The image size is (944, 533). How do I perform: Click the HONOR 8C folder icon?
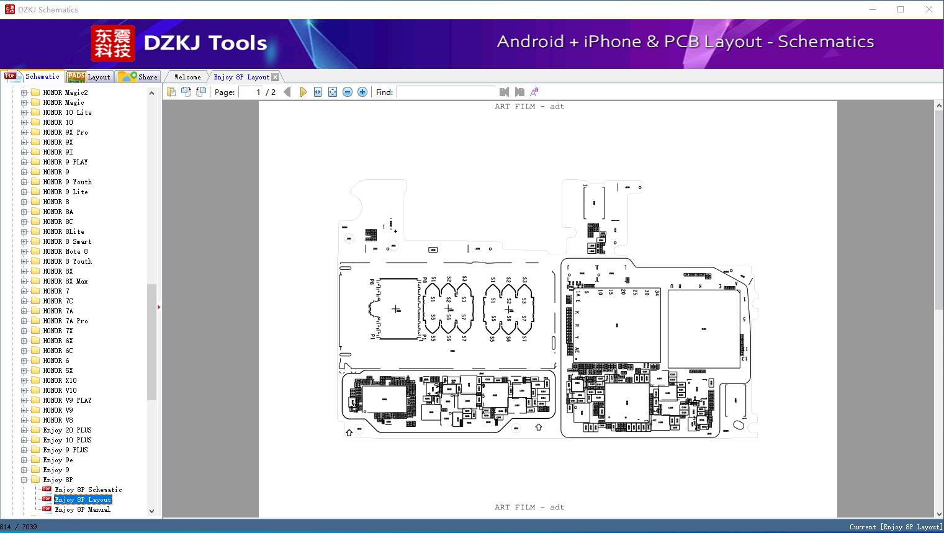(x=35, y=222)
